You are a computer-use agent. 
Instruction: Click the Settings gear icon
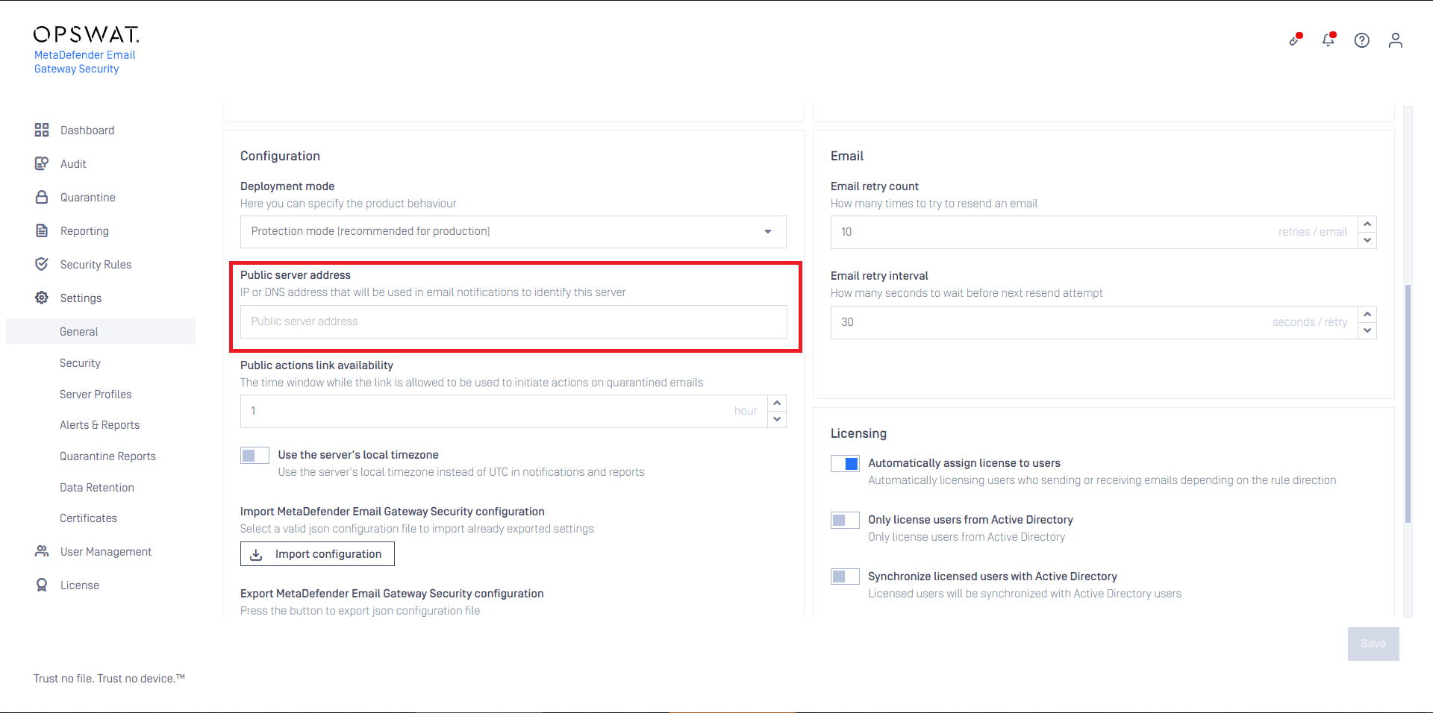pyautogui.click(x=42, y=298)
